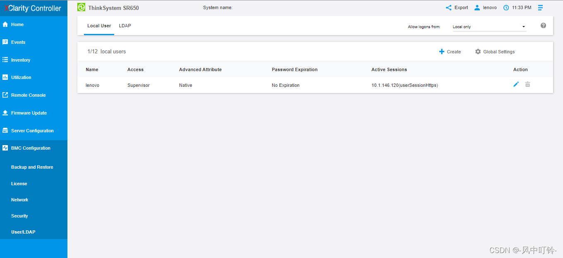Image resolution: width=563 pixels, height=258 pixels.
Task: Click the clock icon beside 11:33 PM
Action: click(506, 7)
